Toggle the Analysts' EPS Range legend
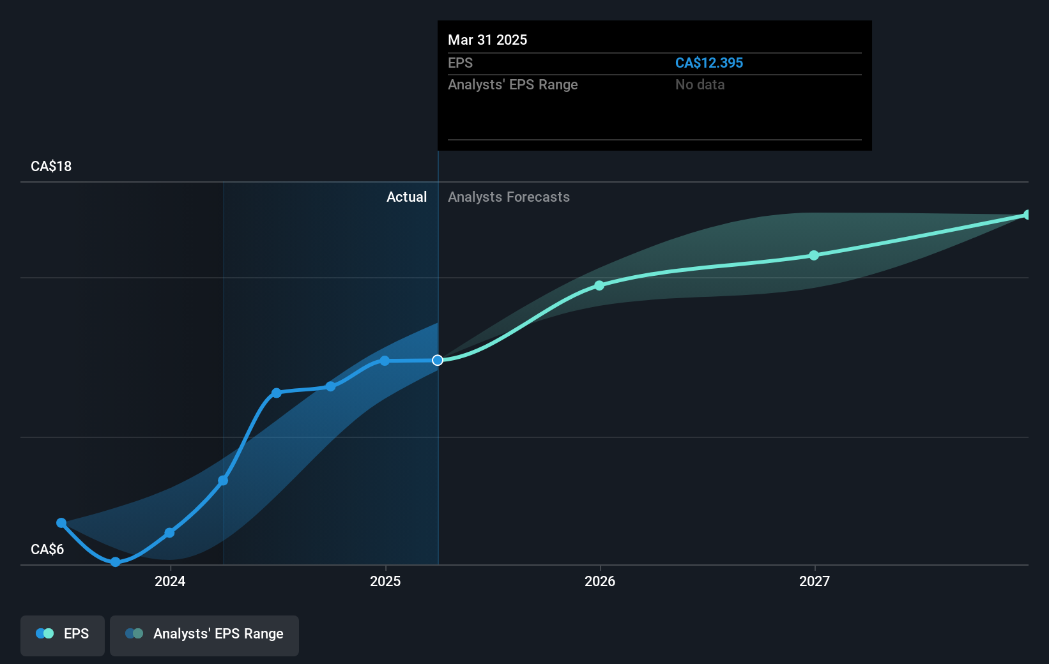The width and height of the screenshot is (1049, 664). click(x=204, y=635)
